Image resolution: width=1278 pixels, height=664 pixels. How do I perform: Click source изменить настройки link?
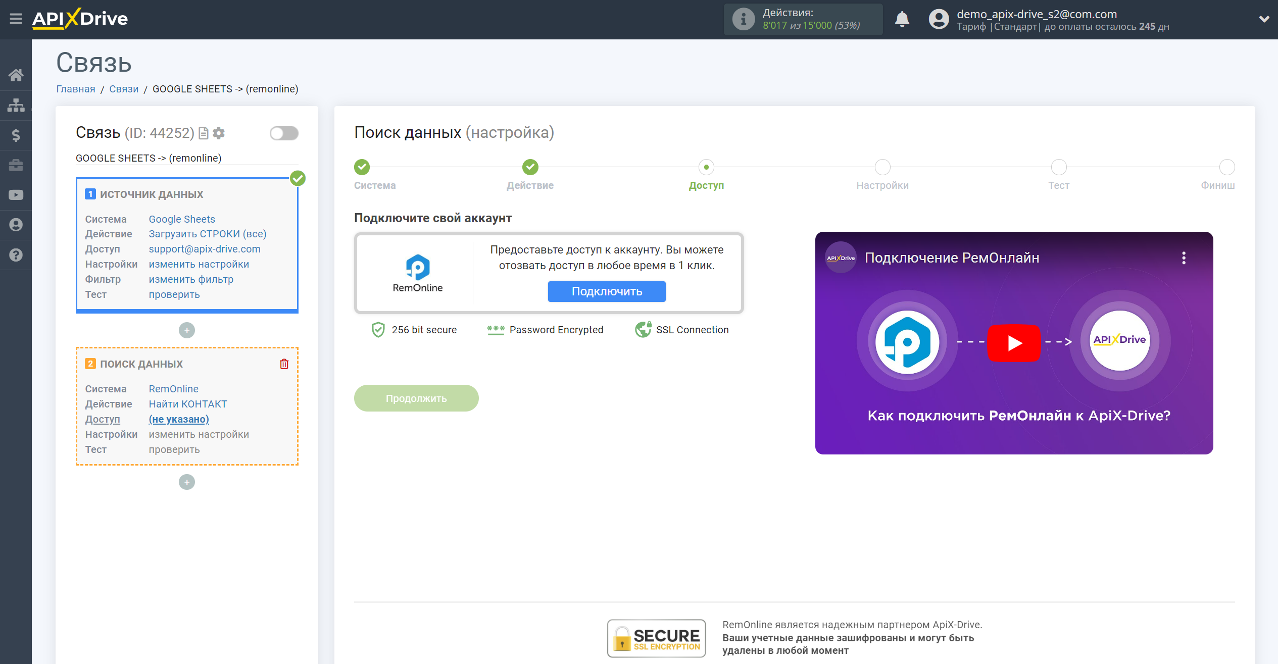(199, 264)
